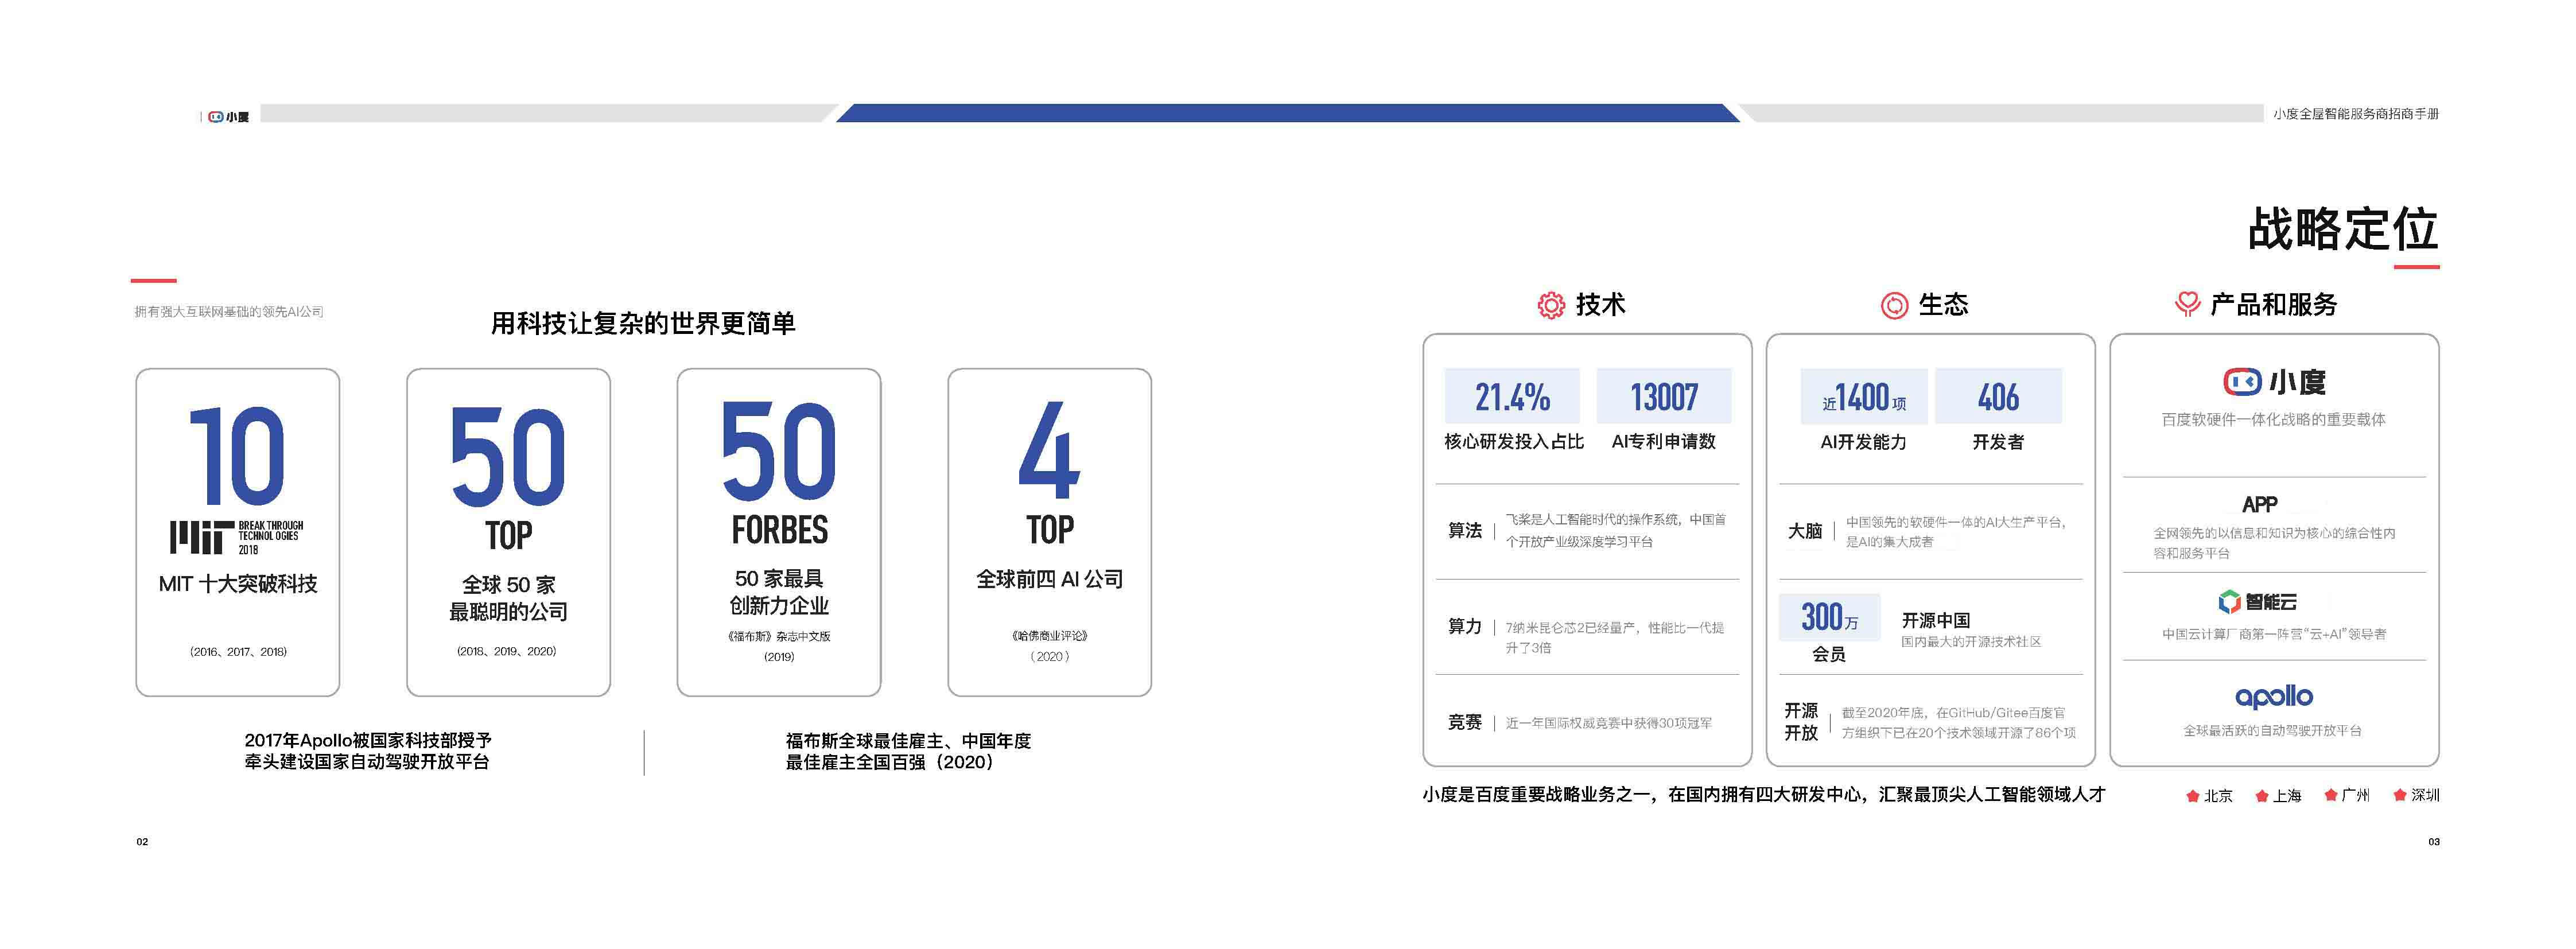Image resolution: width=2576 pixels, height=949 pixels.
Task: Click the caption 拥有强大互联网基础的领先AI公司
Action: (x=229, y=312)
